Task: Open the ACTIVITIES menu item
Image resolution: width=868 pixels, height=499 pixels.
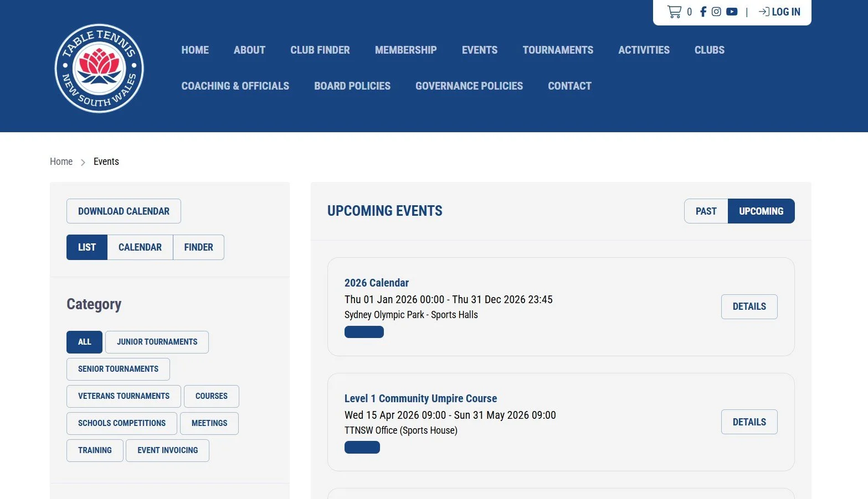Action: point(644,50)
